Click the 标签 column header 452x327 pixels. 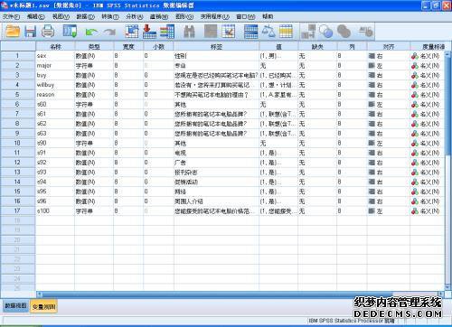(216, 47)
